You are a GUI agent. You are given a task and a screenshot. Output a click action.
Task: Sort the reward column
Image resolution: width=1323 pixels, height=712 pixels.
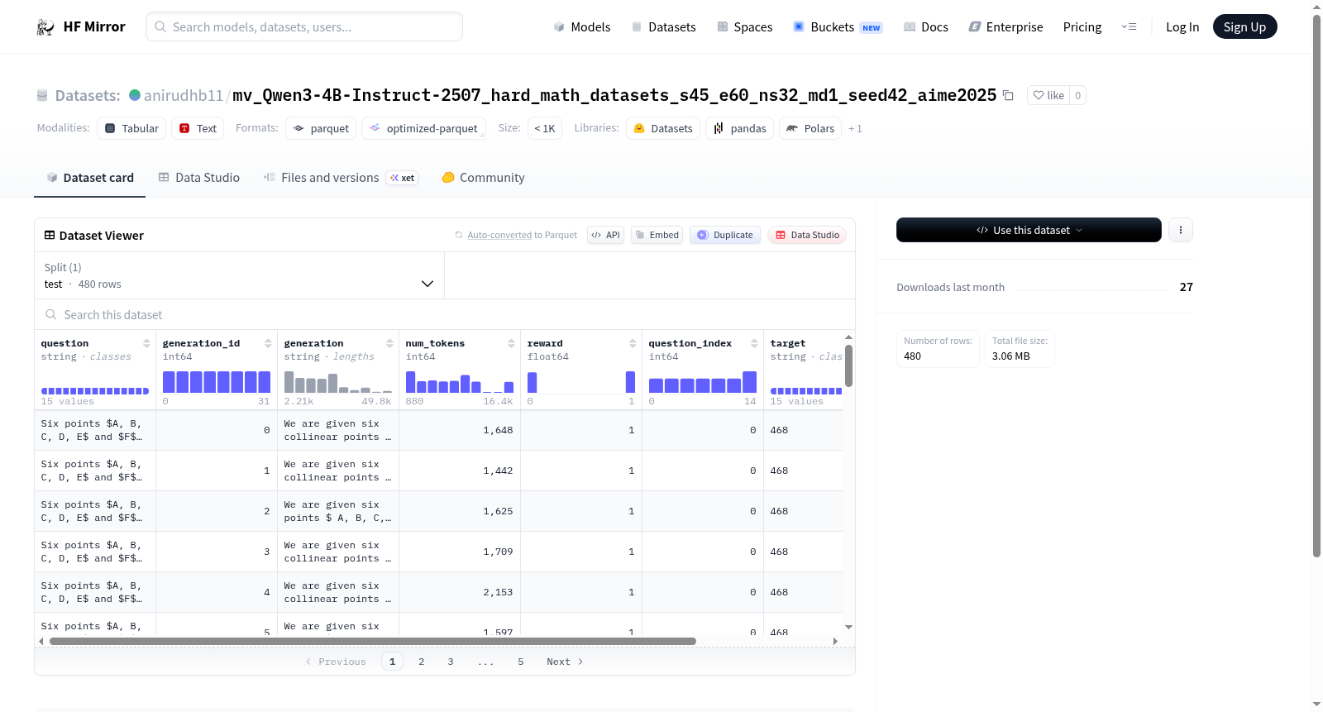click(x=633, y=343)
